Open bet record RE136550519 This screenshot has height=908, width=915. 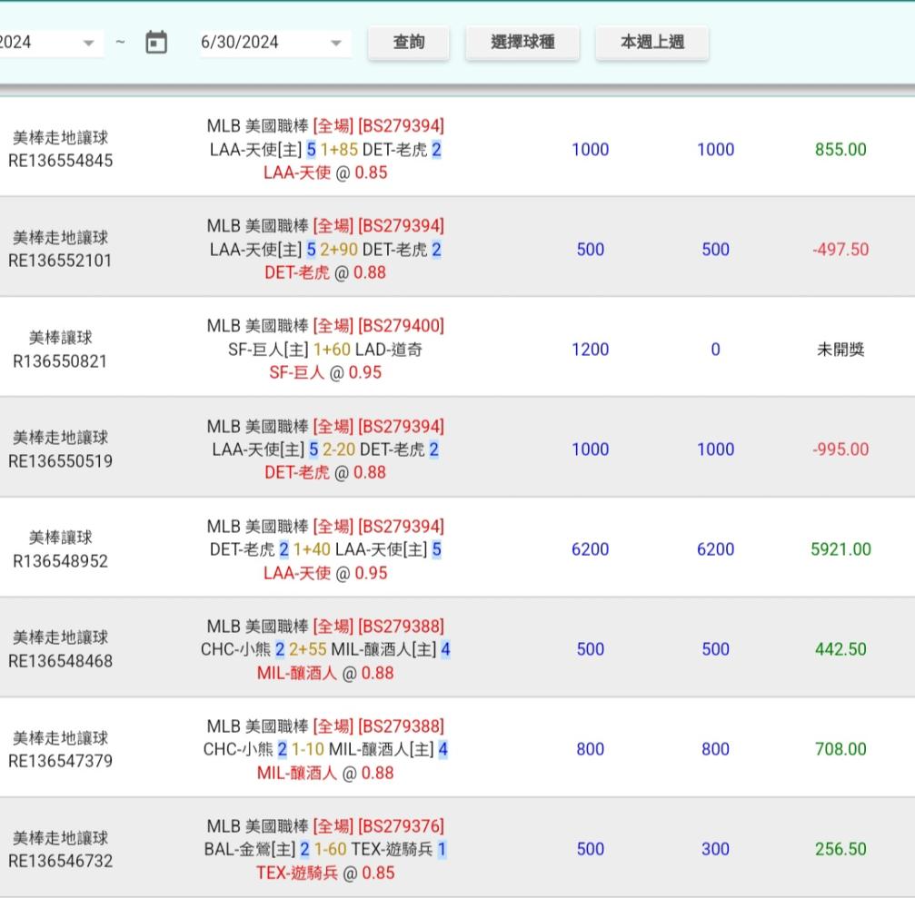coord(61,461)
